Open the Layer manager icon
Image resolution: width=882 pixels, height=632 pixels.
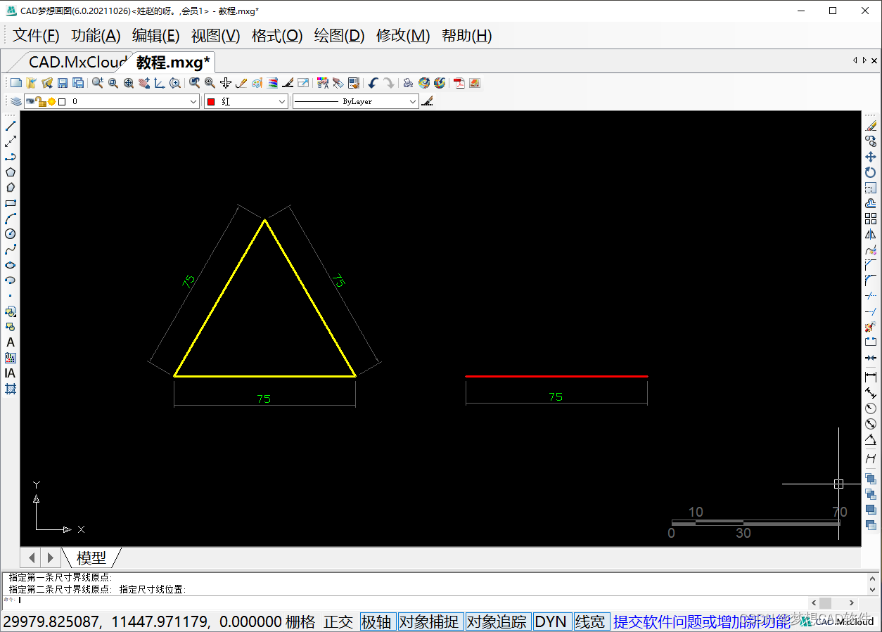[15, 101]
